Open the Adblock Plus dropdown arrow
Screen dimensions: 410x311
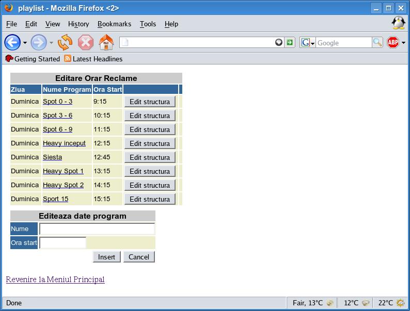tap(403, 43)
